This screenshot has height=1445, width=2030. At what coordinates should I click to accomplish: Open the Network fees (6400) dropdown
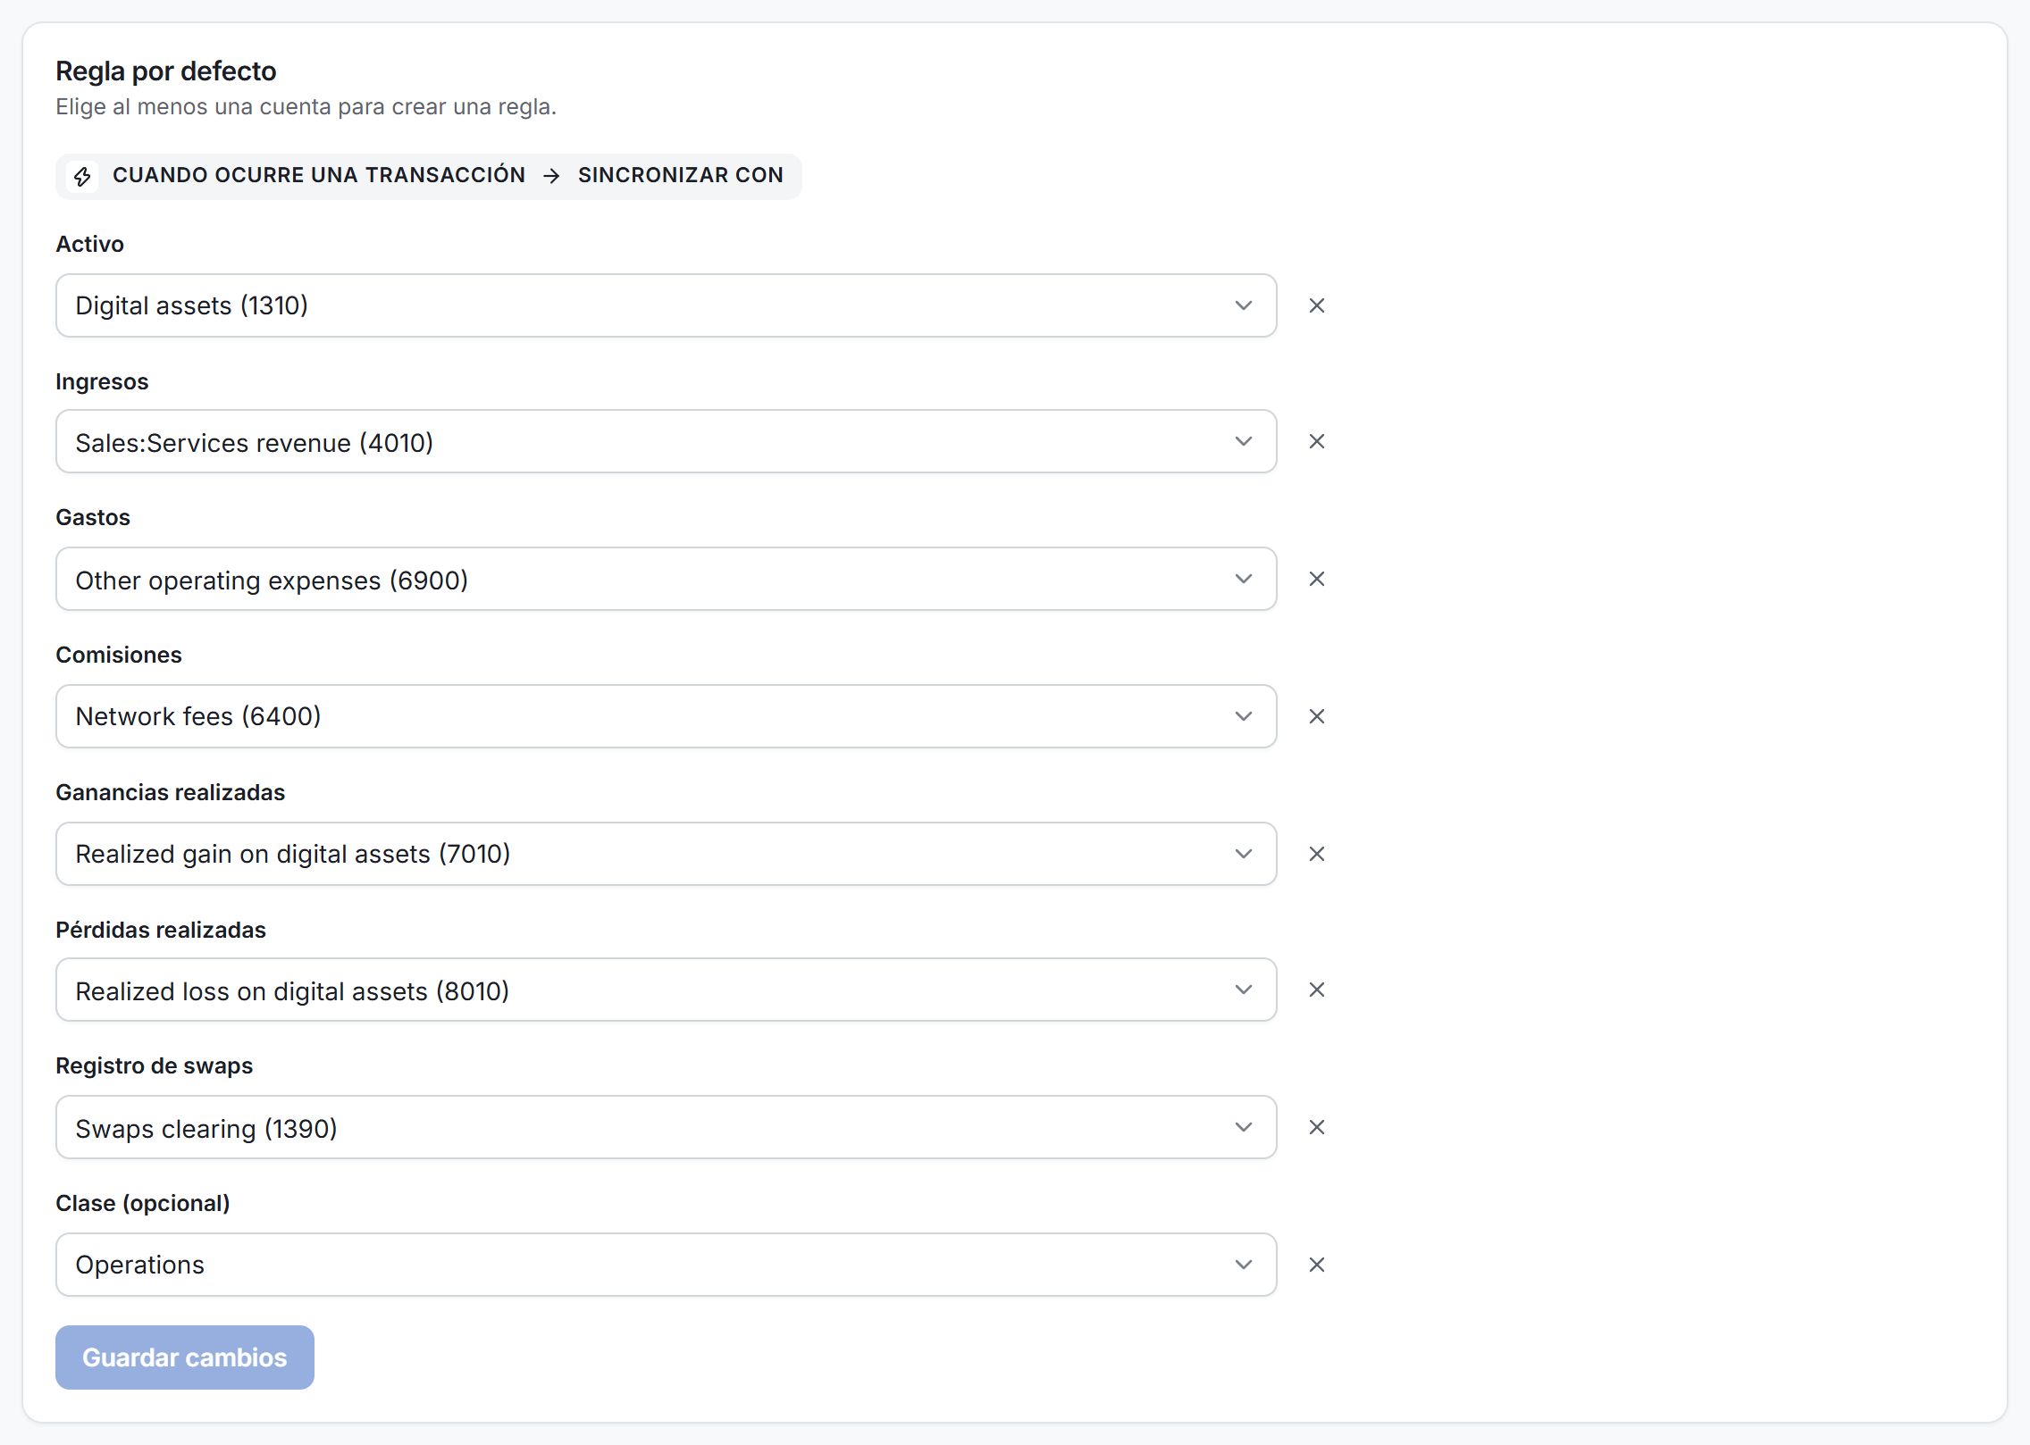click(x=666, y=716)
